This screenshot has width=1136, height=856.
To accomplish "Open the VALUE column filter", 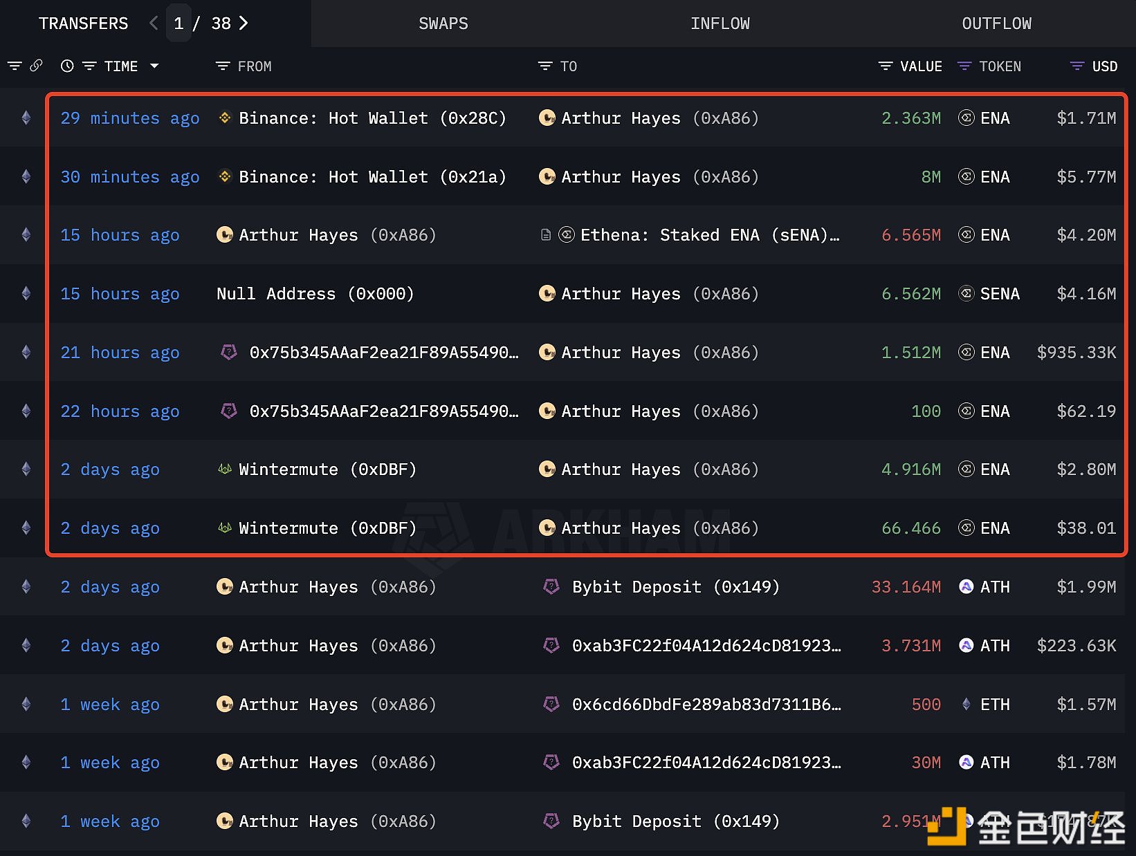I will (886, 66).
